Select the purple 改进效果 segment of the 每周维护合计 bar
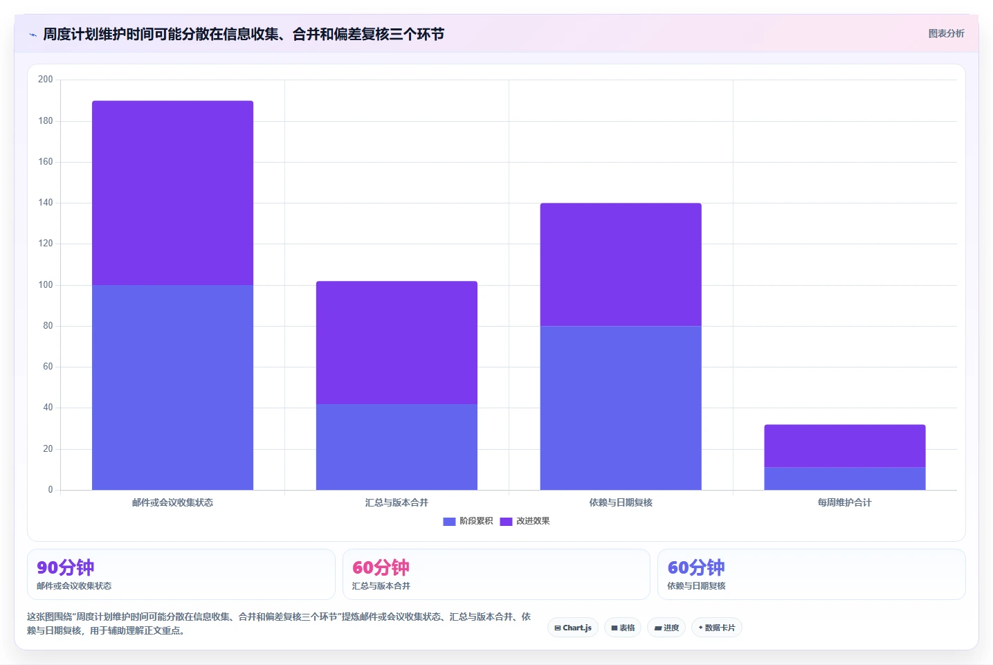The width and height of the screenshot is (993, 665). [x=845, y=446]
